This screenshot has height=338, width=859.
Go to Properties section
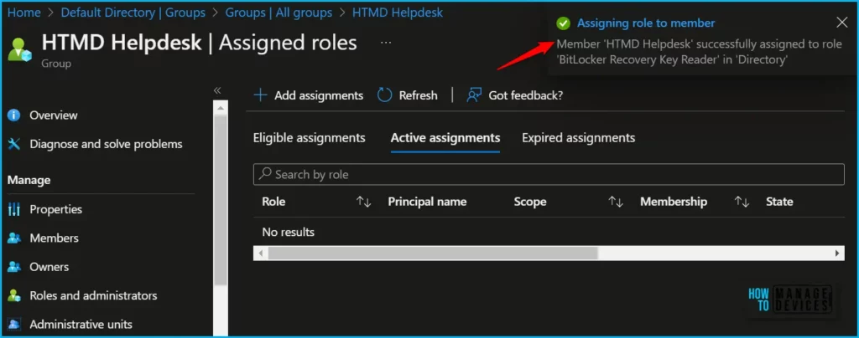point(56,209)
